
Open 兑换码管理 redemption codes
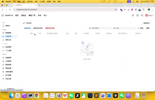(x=9, y=72)
